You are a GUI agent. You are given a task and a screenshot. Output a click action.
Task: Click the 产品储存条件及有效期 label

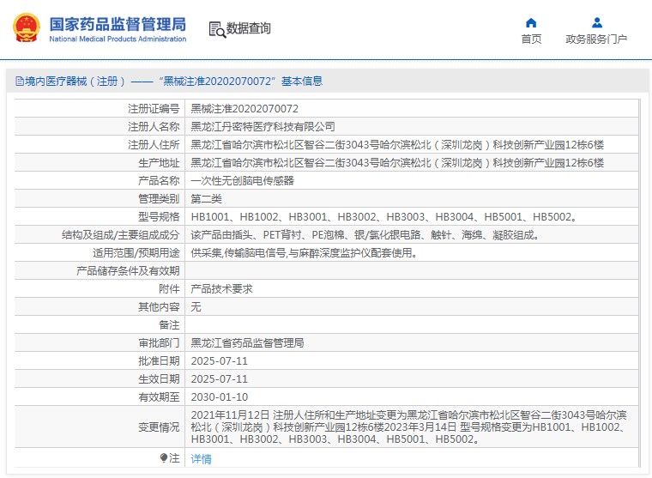point(128,271)
